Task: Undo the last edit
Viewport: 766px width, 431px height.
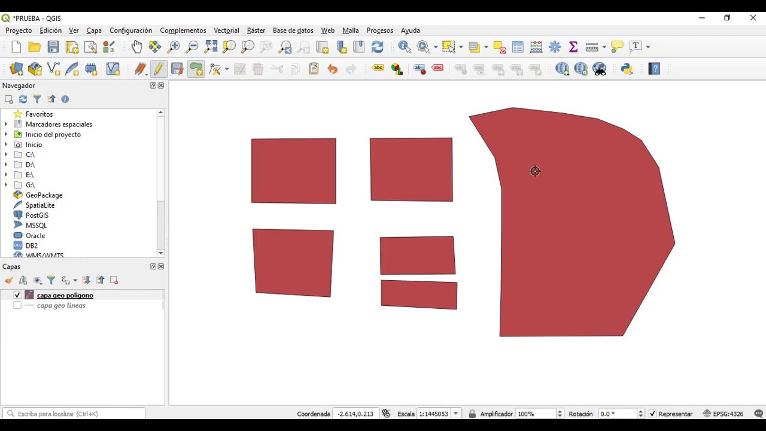Action: pyautogui.click(x=332, y=69)
